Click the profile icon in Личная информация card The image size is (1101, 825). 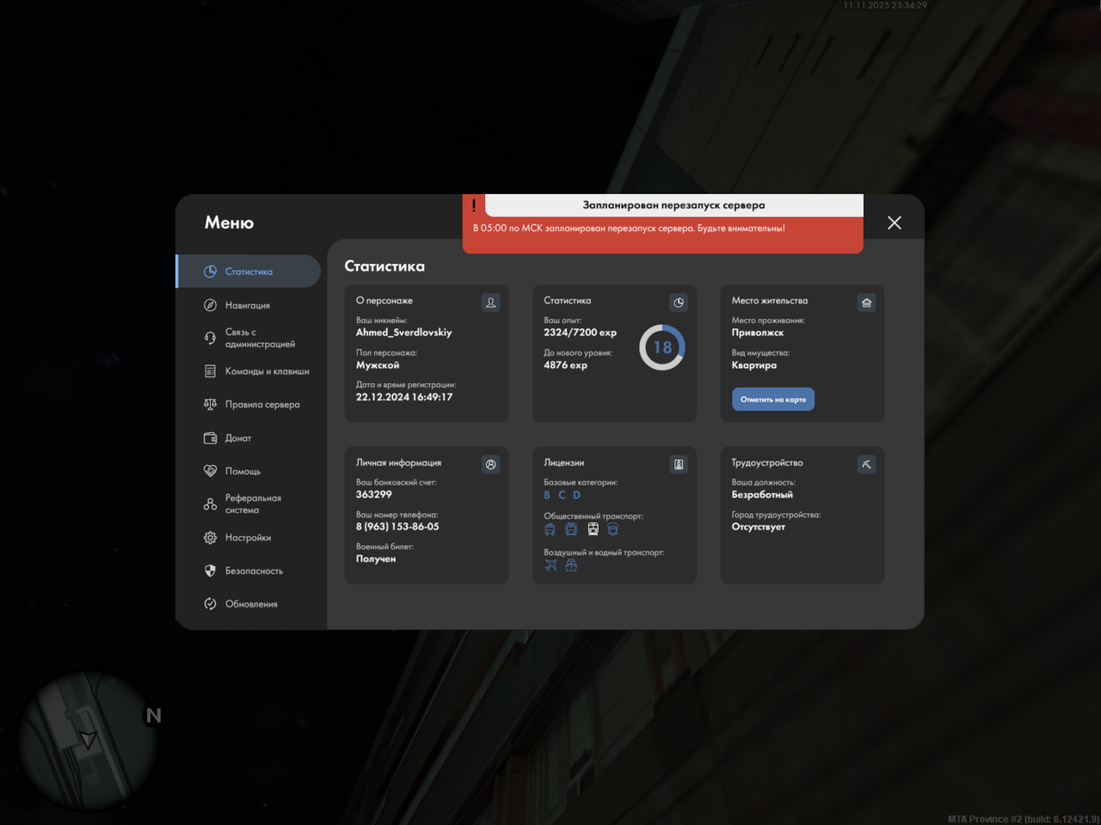pyautogui.click(x=490, y=464)
